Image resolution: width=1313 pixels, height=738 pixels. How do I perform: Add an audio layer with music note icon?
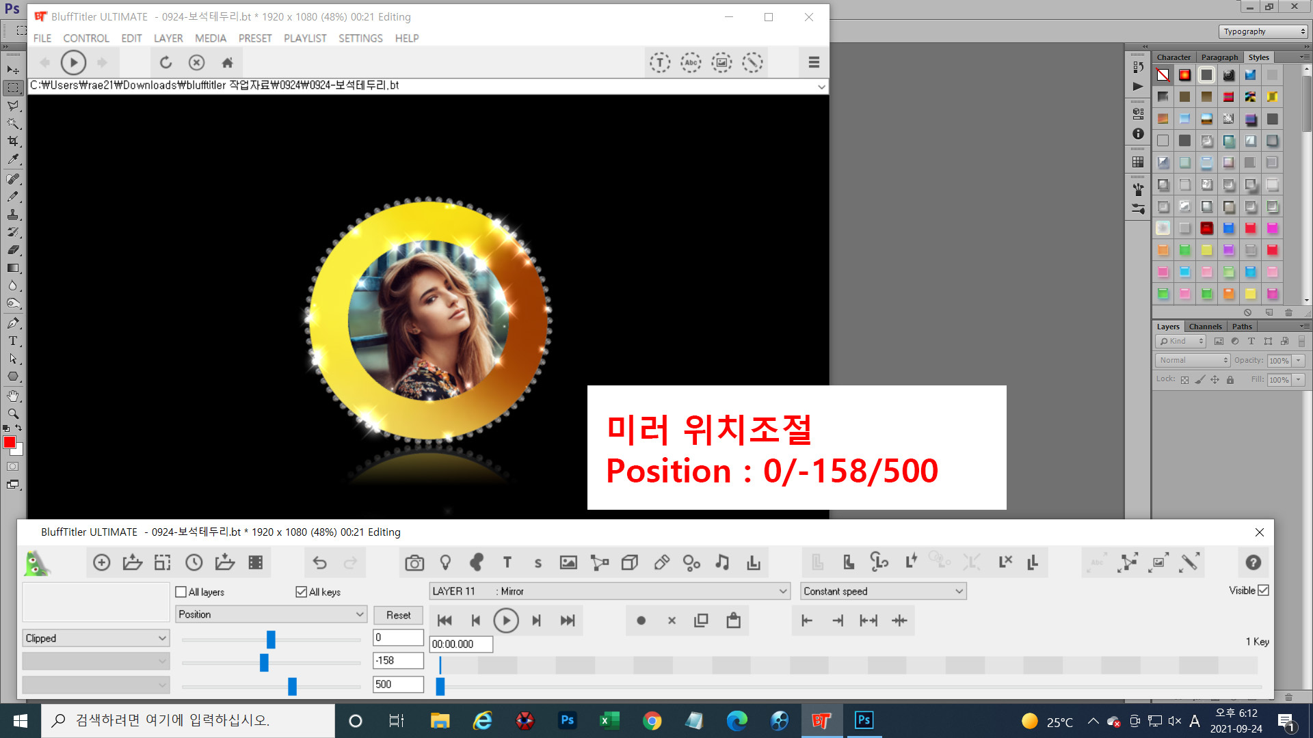click(x=722, y=562)
